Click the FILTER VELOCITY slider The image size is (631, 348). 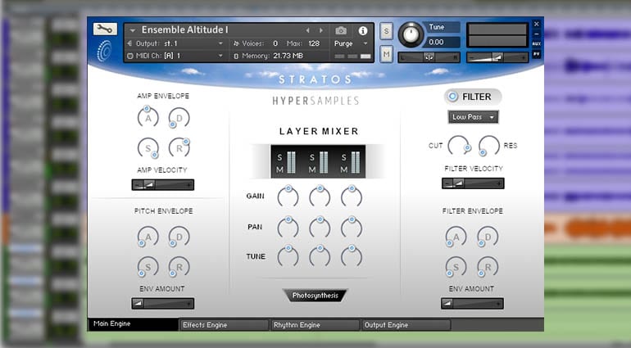[473, 183]
